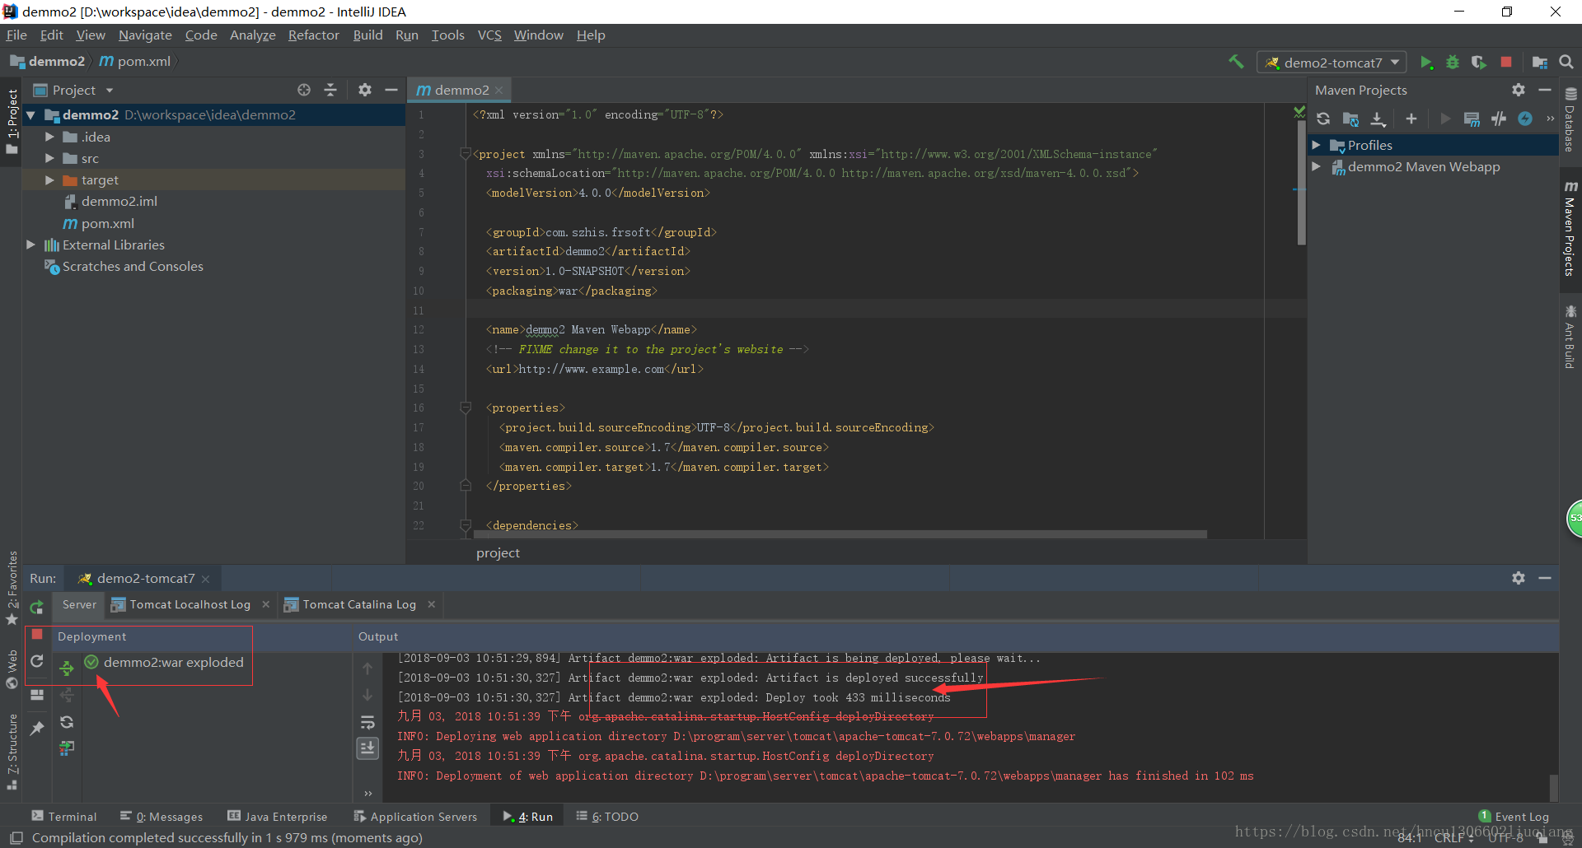Viewport: 1582px width, 848px height.
Task: Pin the Run tab
Action: coord(37,729)
